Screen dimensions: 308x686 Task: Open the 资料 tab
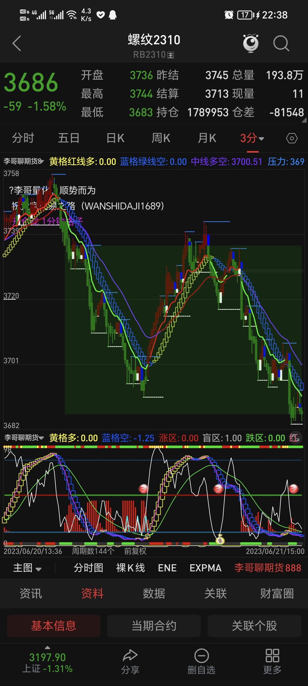[92, 594]
